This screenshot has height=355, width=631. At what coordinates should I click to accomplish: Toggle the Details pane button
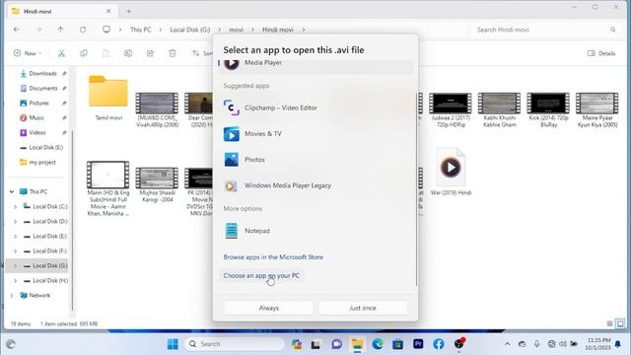click(x=601, y=53)
